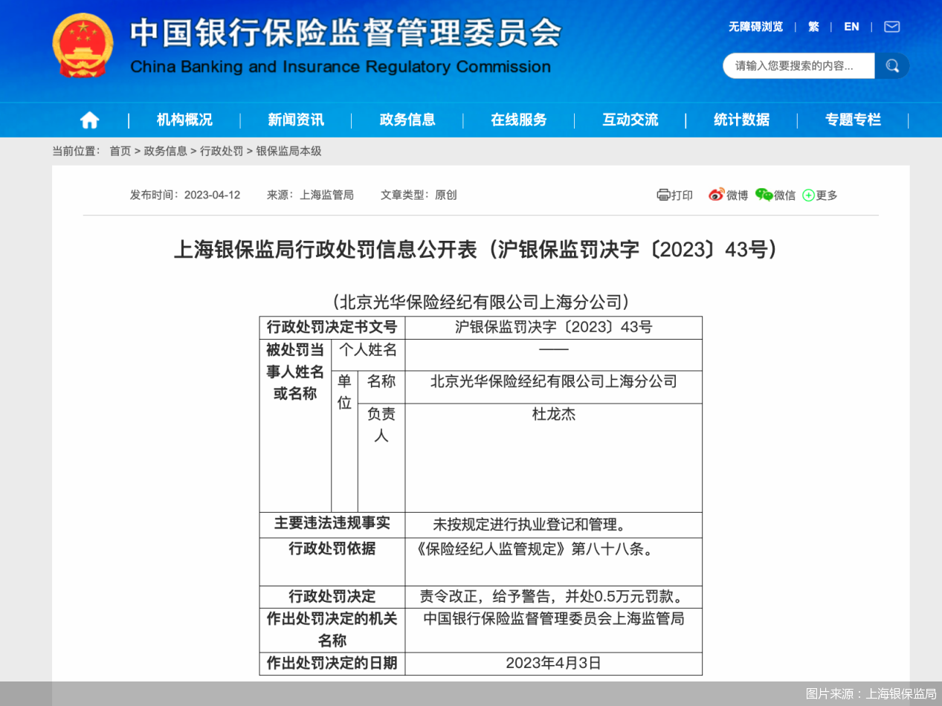Focus the search input field
This screenshot has height=706, width=942.
point(799,66)
